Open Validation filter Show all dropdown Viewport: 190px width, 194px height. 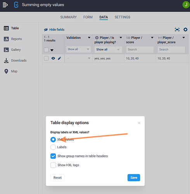click(x=78, y=49)
